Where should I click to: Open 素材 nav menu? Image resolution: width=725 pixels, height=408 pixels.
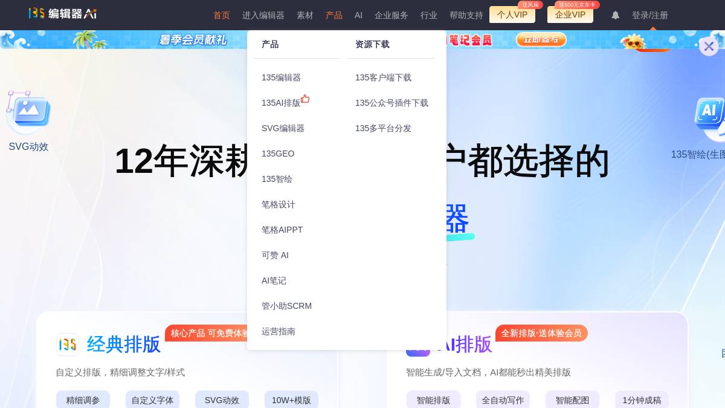tap(305, 15)
